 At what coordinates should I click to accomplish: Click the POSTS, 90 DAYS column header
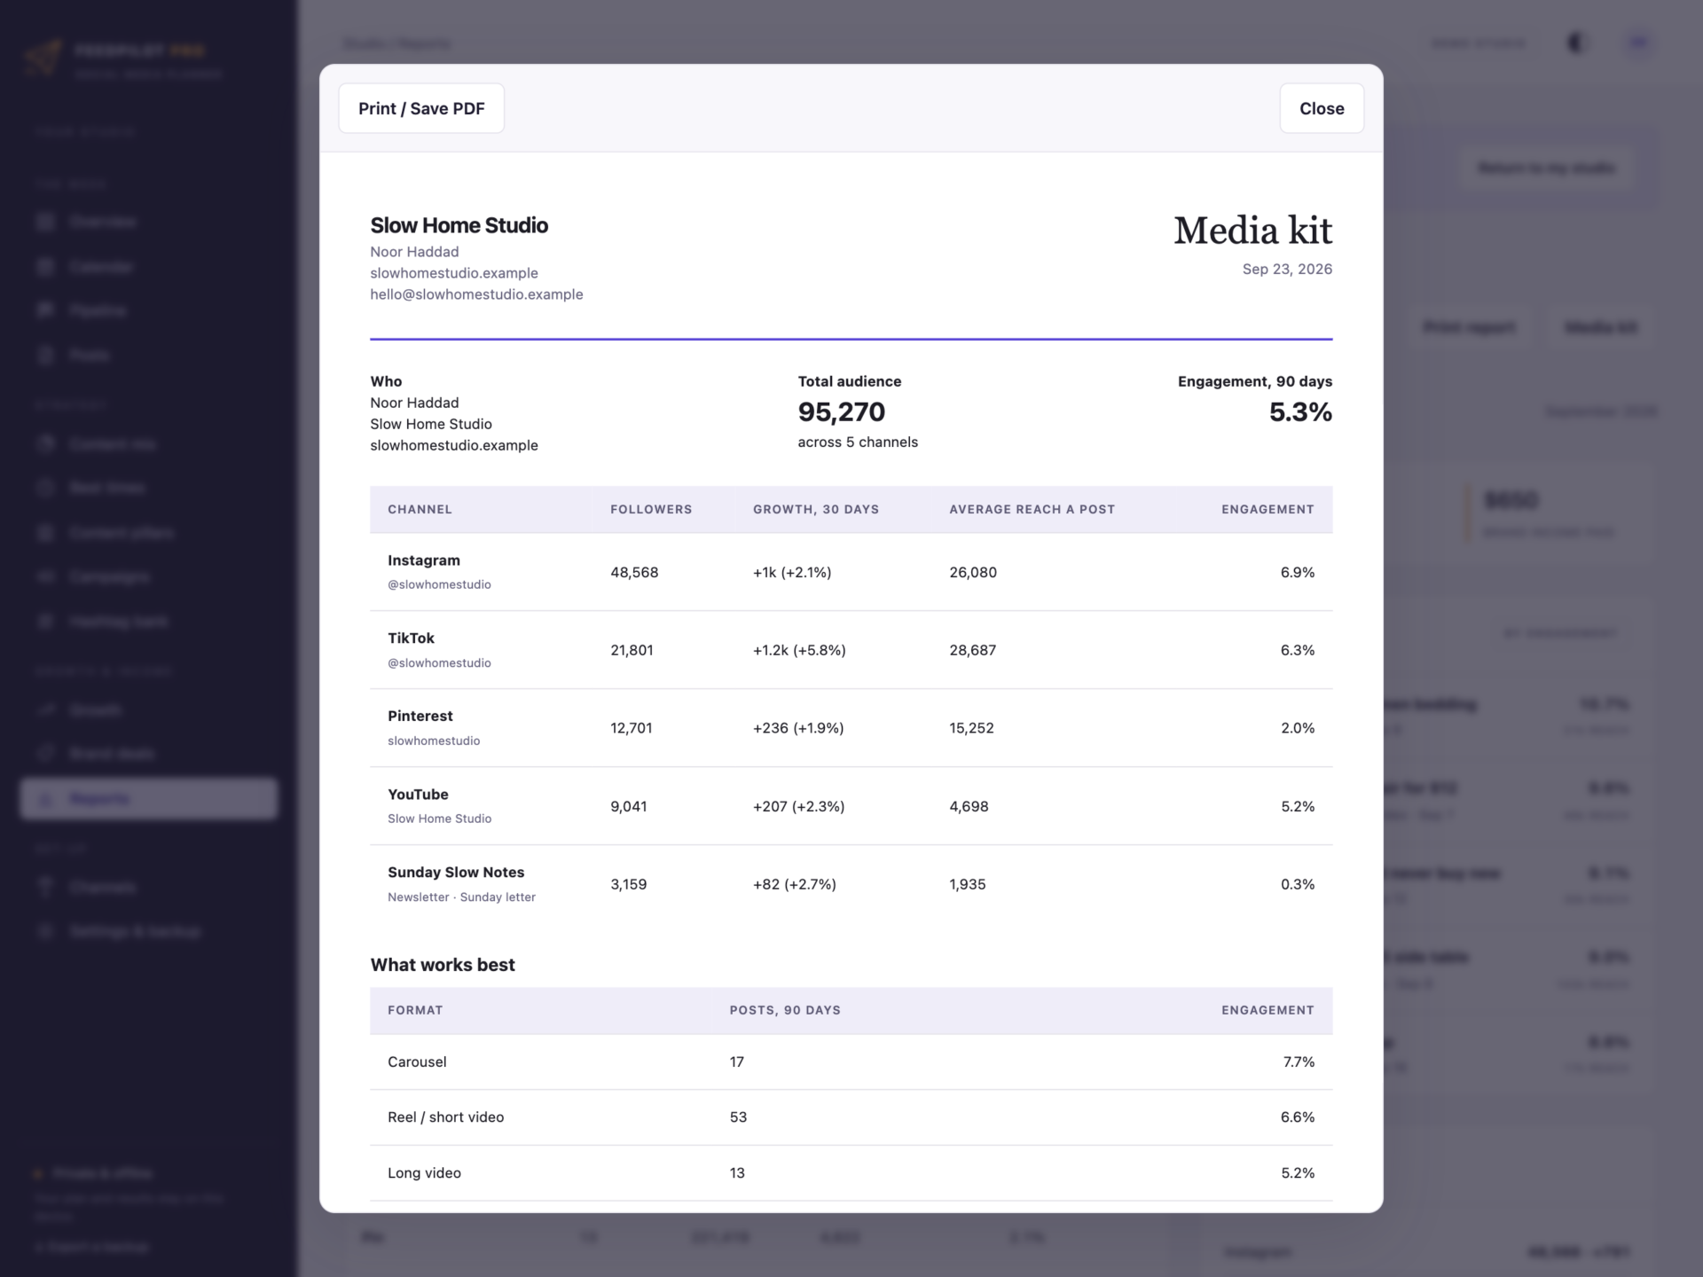tap(785, 1010)
